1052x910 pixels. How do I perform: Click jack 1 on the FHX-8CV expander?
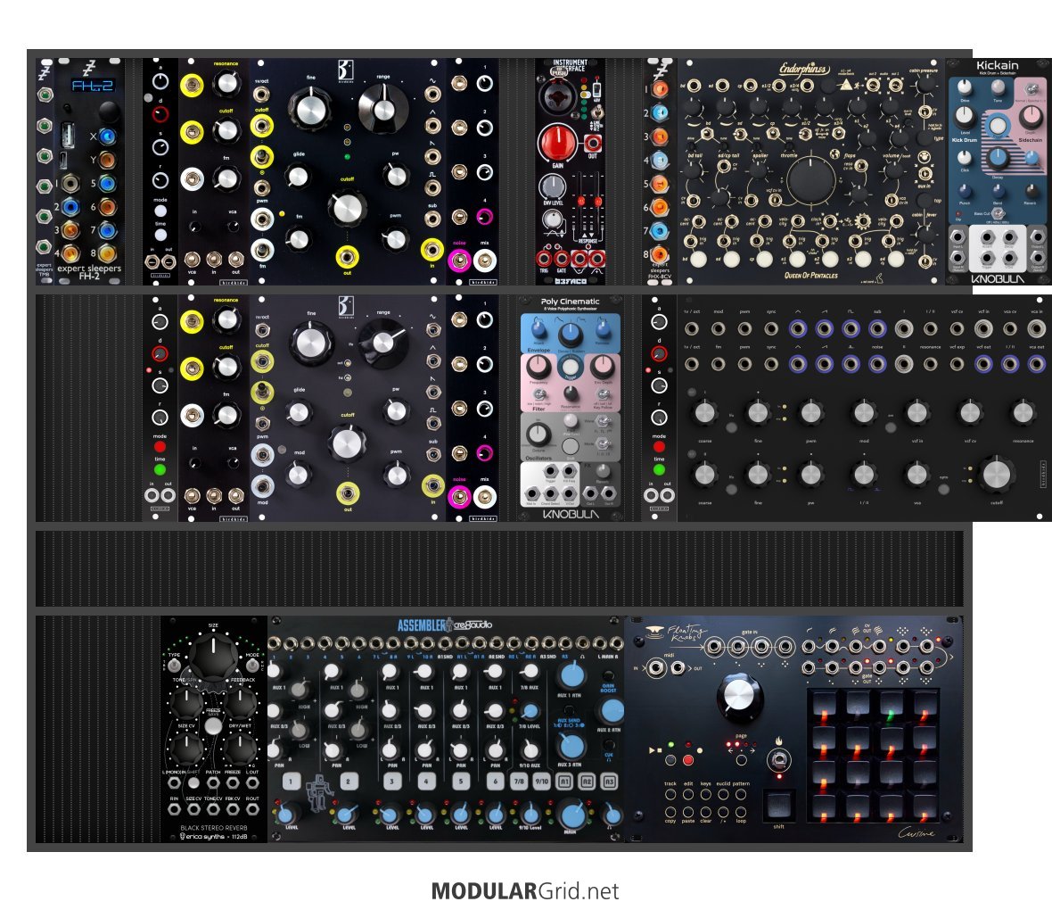[661, 88]
